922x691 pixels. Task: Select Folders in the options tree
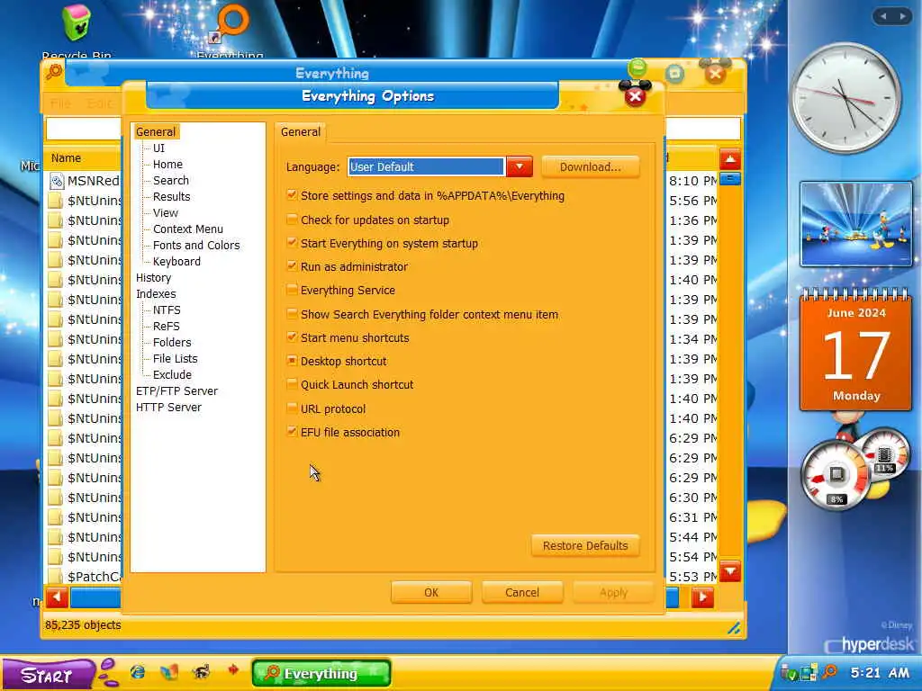pyautogui.click(x=172, y=342)
